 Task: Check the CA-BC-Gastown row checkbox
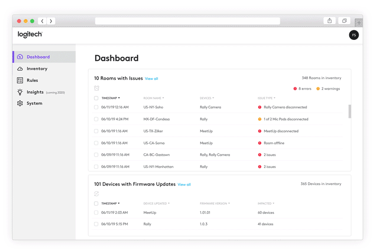tap(96, 155)
